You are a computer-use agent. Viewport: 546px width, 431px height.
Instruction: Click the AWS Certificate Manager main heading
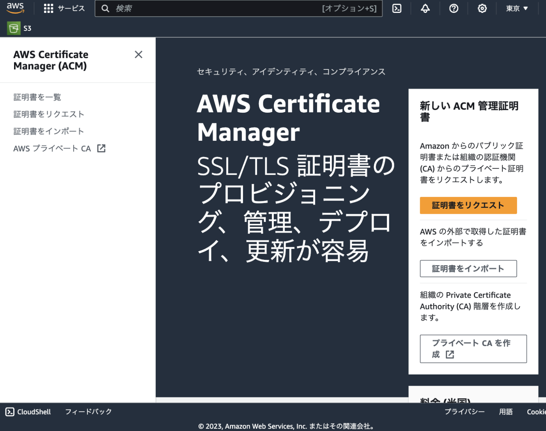click(x=288, y=118)
